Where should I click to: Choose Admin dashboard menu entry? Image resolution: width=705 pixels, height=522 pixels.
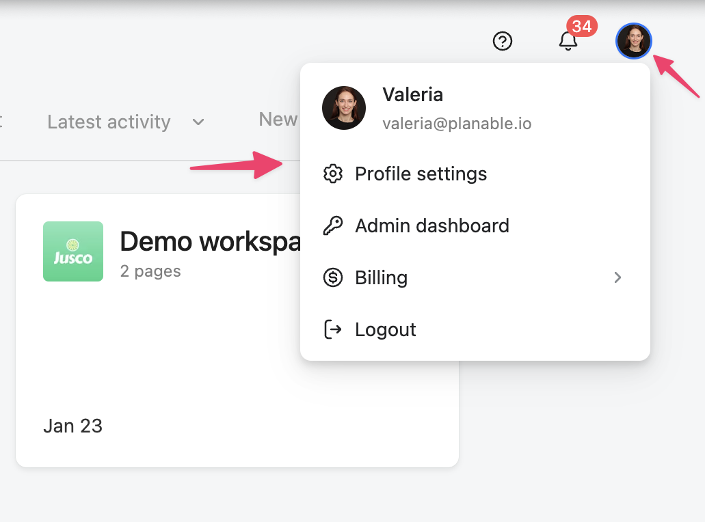(x=431, y=226)
